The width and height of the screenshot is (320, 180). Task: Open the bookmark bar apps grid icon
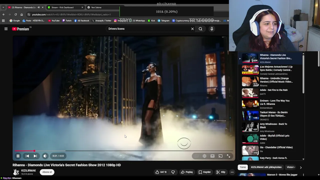click(x=4, y=21)
